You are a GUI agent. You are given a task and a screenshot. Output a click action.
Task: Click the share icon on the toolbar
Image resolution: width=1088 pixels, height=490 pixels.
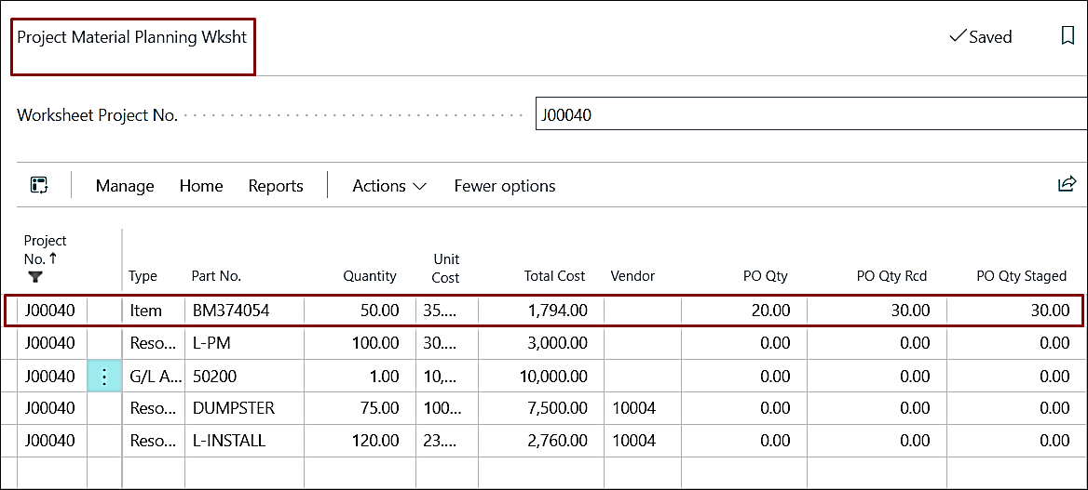[x=1067, y=184]
